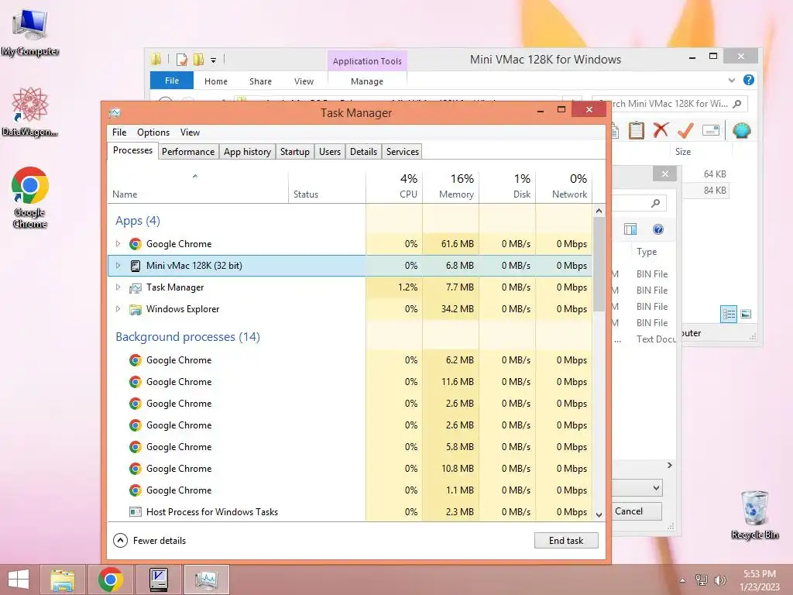Open My Computer desktop icon

tap(30, 31)
